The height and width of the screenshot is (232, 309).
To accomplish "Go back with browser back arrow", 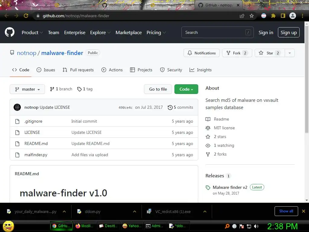I will [7, 16].
